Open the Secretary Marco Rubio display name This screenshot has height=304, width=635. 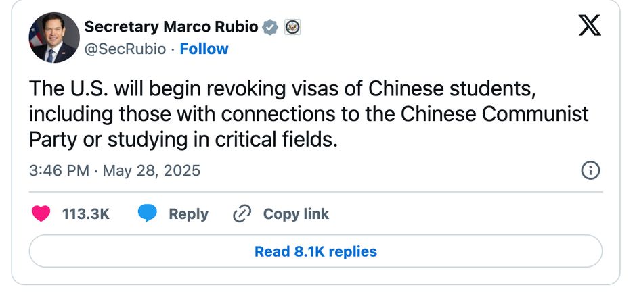171,27
